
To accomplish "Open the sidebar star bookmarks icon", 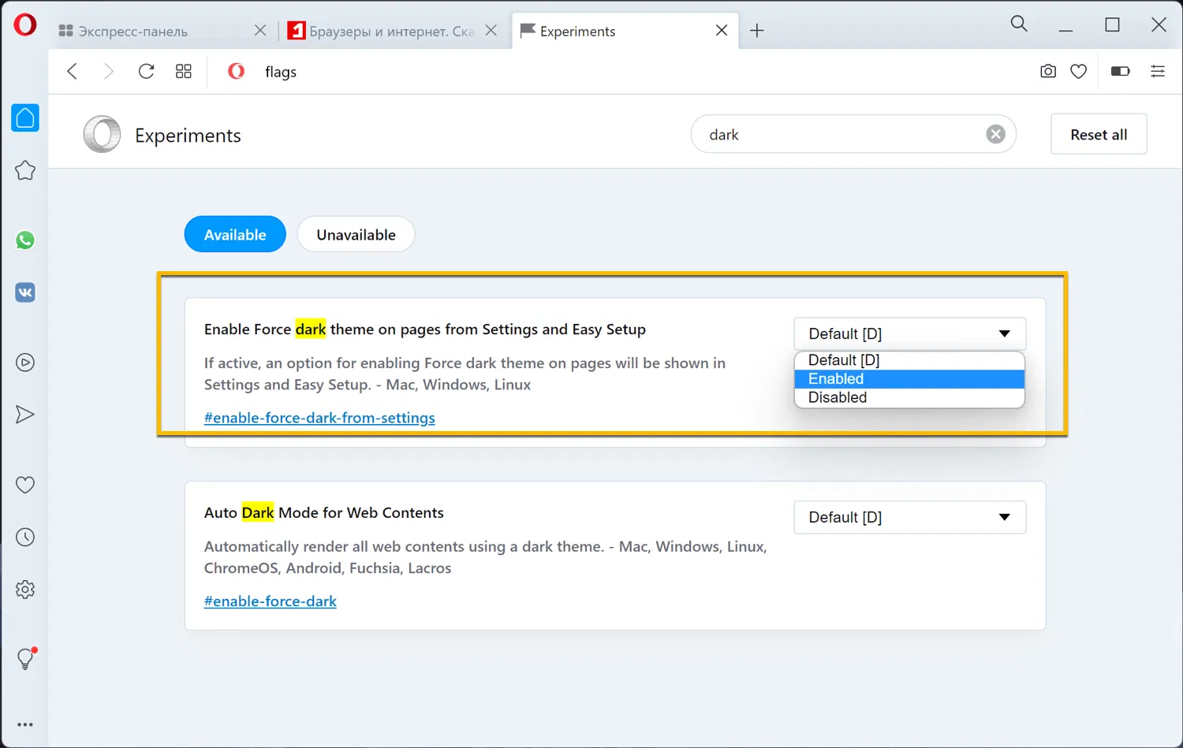I will [x=25, y=170].
